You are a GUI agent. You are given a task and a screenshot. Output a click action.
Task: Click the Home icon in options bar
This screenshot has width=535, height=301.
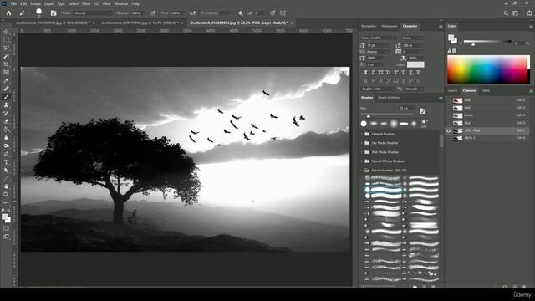click(x=9, y=13)
